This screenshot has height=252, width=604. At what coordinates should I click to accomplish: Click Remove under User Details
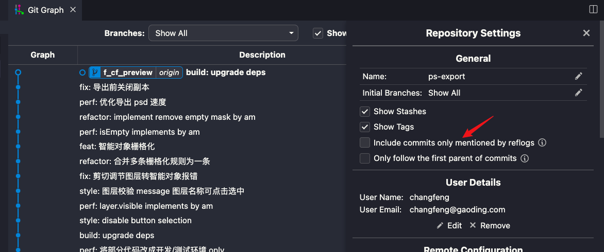(x=490, y=225)
